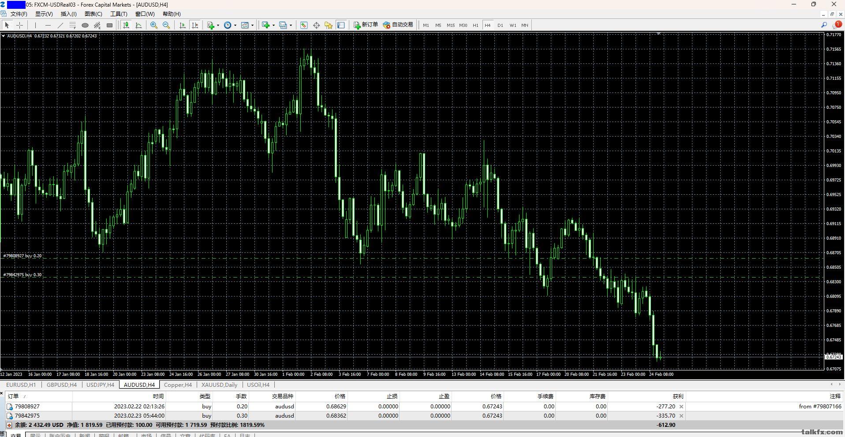The height and width of the screenshot is (437, 845).
Task: Switch to the XAUUSD,Daily chart tab
Action: (x=219, y=385)
